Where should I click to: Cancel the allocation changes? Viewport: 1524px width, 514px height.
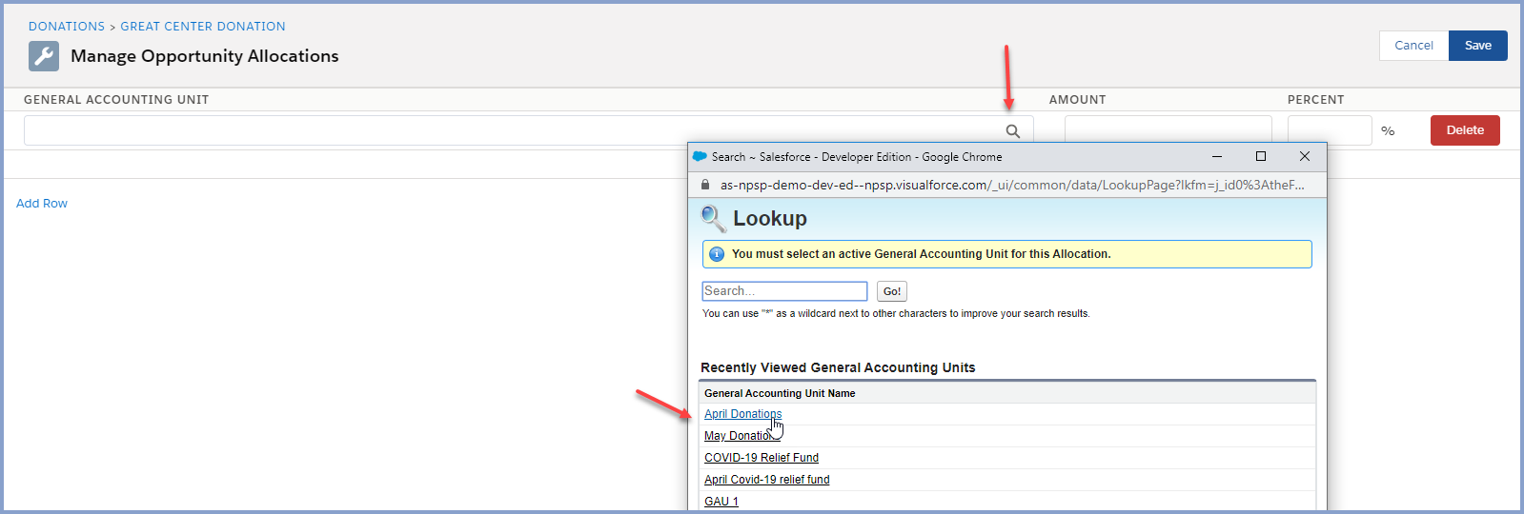tap(1413, 46)
